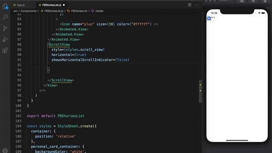This screenshot has height=153, width=272.
Task: Click the opening ScrollView tag on line 88
Action: click(59, 45)
